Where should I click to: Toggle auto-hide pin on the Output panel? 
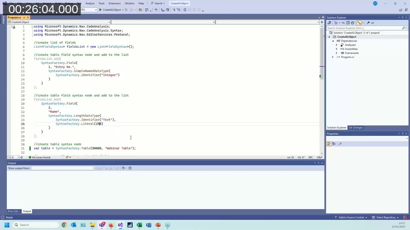tap(319, 163)
